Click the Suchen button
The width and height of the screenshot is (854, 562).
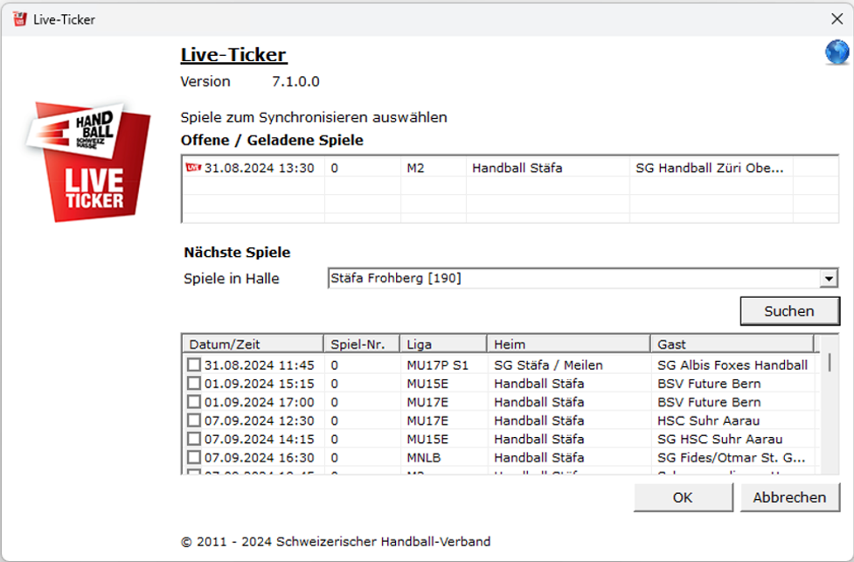tap(789, 311)
